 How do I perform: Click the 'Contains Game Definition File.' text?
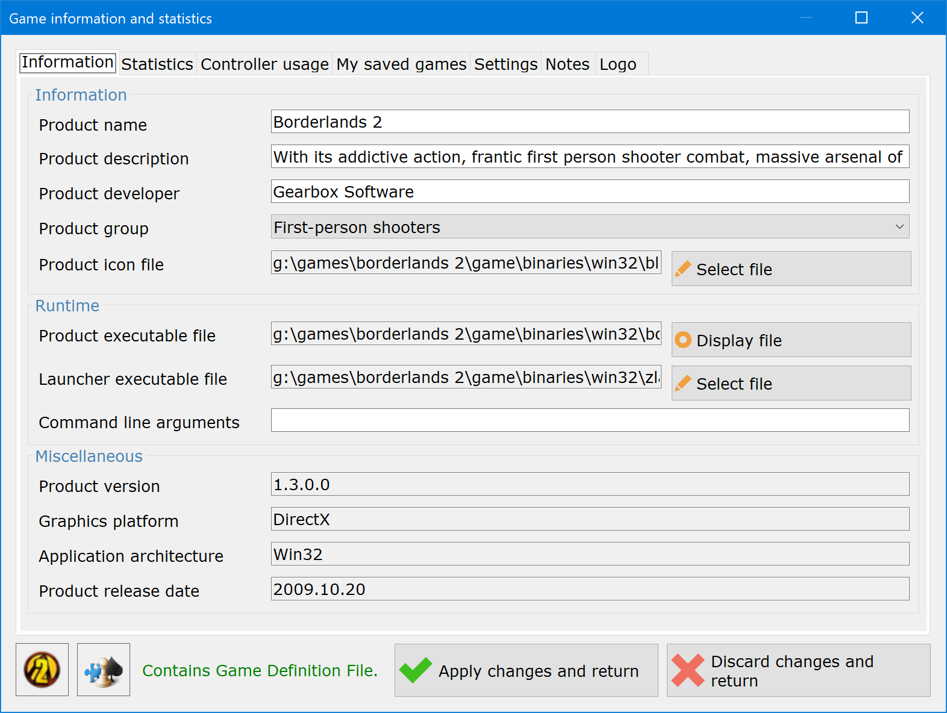260,670
